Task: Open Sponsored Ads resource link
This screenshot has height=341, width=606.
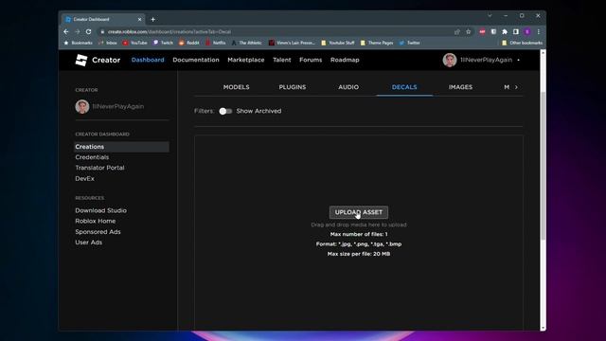Action: (x=98, y=231)
